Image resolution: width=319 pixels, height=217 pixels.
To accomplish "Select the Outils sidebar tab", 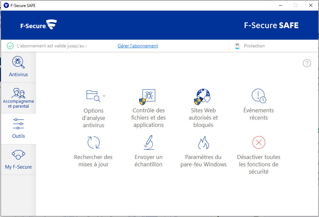I will [x=18, y=129].
